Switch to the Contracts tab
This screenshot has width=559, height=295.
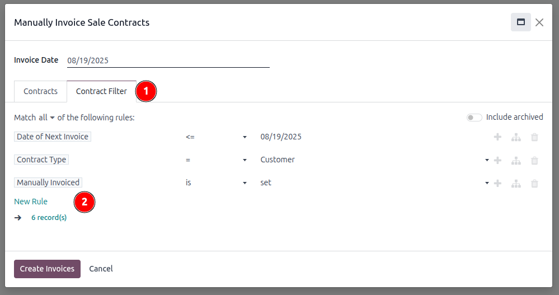pyautogui.click(x=40, y=91)
